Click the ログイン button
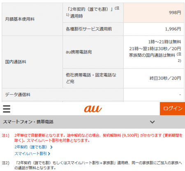 click(172, 109)
